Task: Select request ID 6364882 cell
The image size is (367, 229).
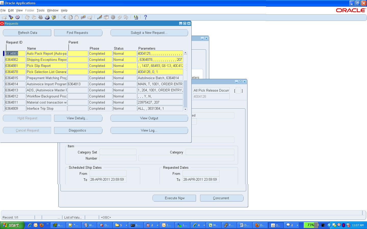Action: click(x=15, y=60)
